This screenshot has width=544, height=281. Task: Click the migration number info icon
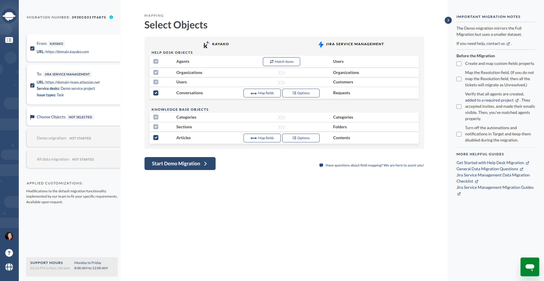click(111, 17)
